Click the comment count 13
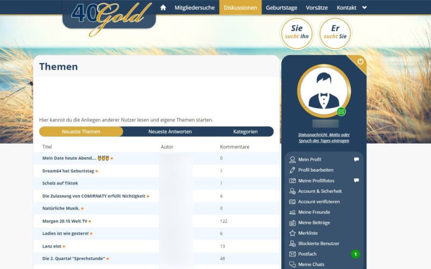Image resolution: width=431 pixels, height=269 pixels. click(223, 246)
